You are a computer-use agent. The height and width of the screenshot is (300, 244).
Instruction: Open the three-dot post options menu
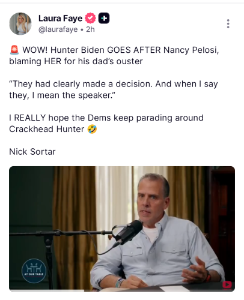228,24
